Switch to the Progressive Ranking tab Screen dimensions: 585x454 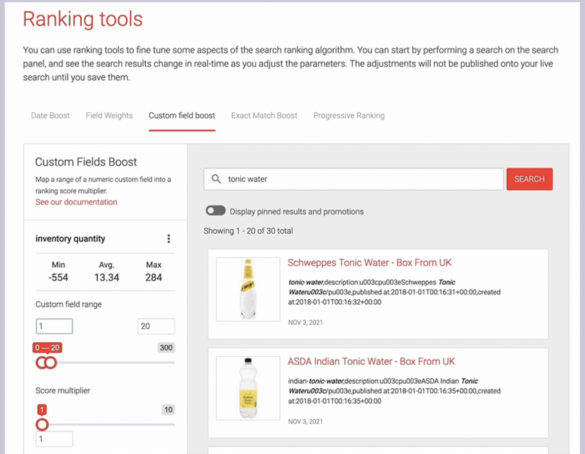[348, 116]
